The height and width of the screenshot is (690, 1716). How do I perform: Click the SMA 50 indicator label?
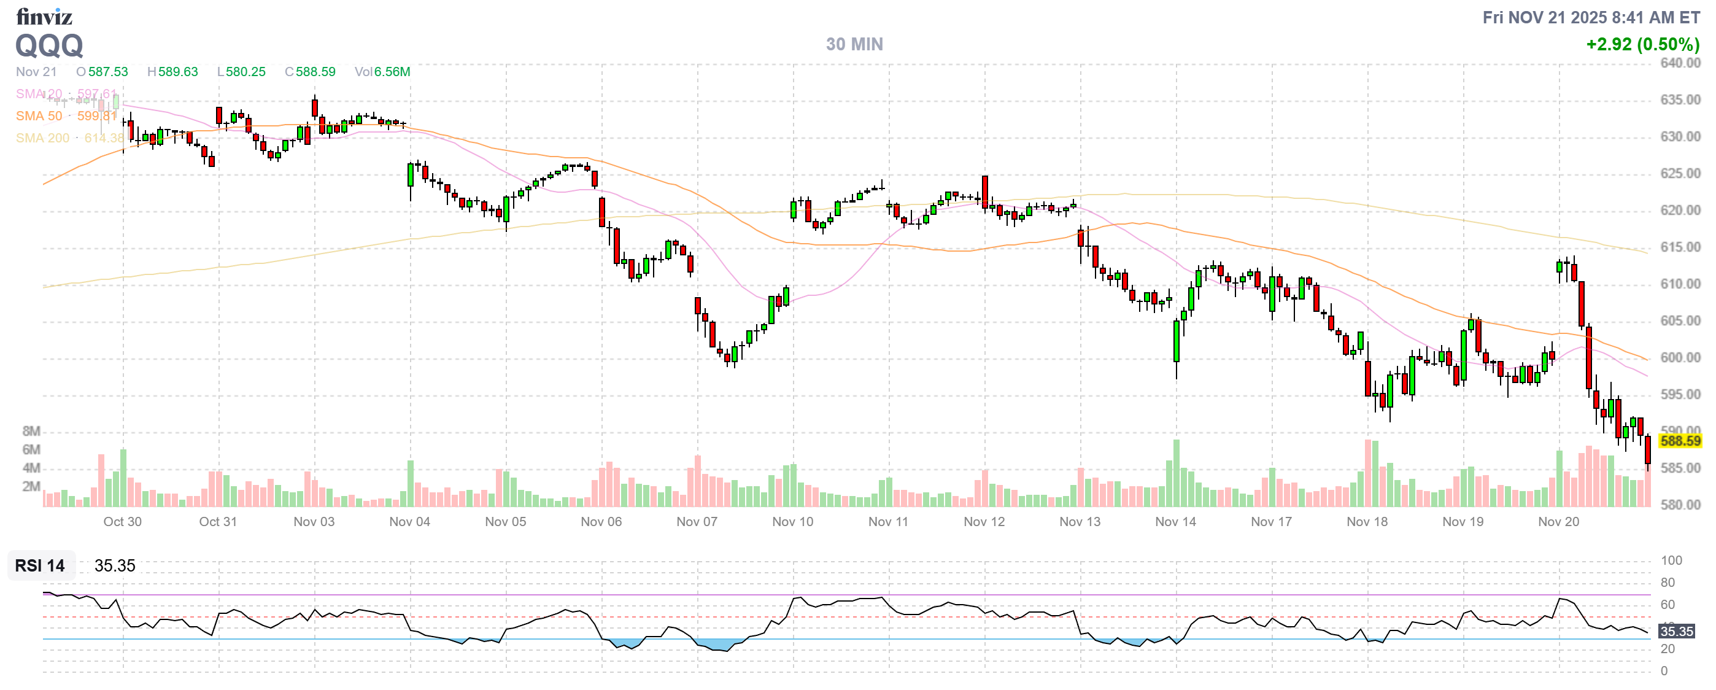point(39,116)
